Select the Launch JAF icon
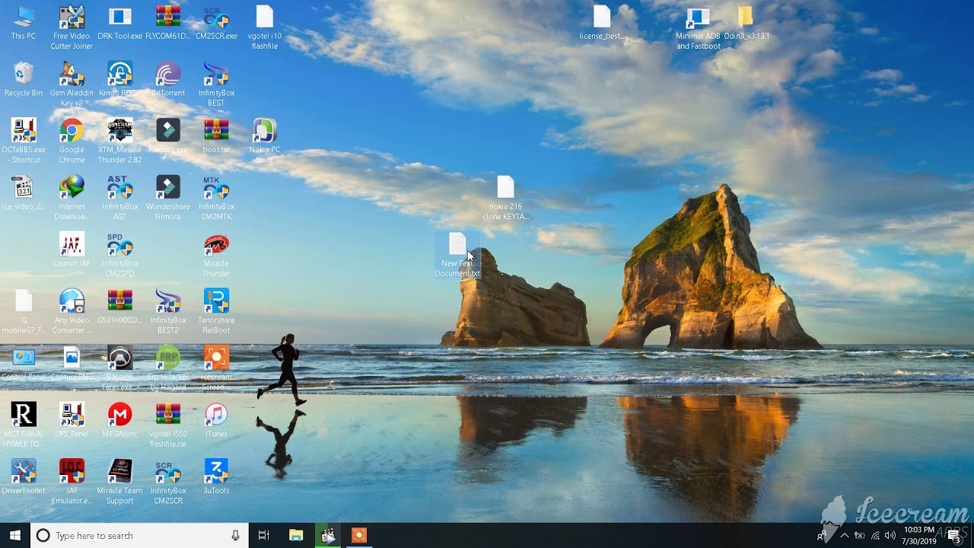The image size is (974, 548). 72,250
